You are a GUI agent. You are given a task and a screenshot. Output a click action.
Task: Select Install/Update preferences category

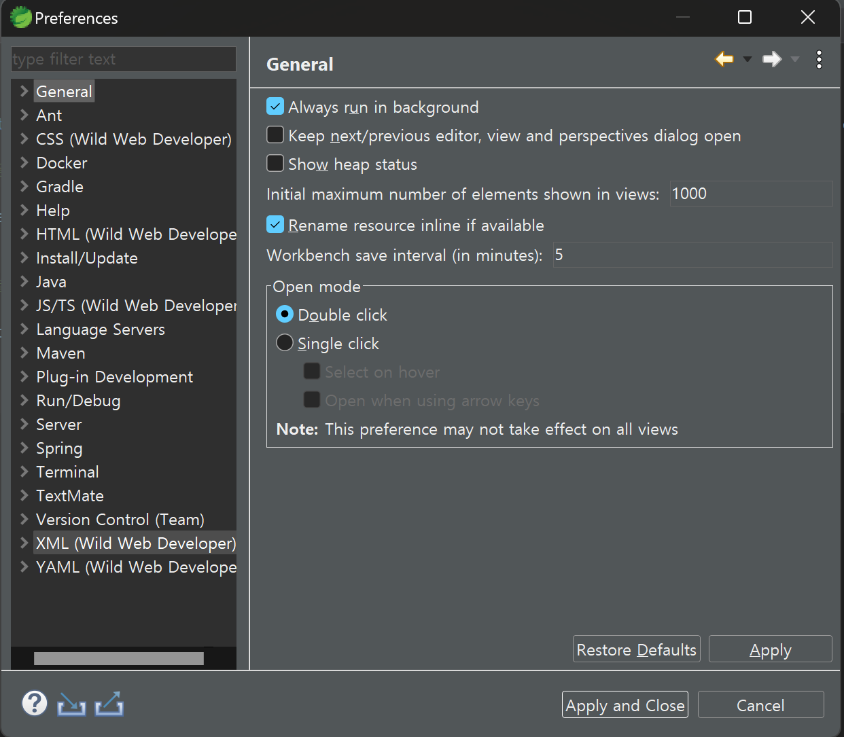click(87, 258)
